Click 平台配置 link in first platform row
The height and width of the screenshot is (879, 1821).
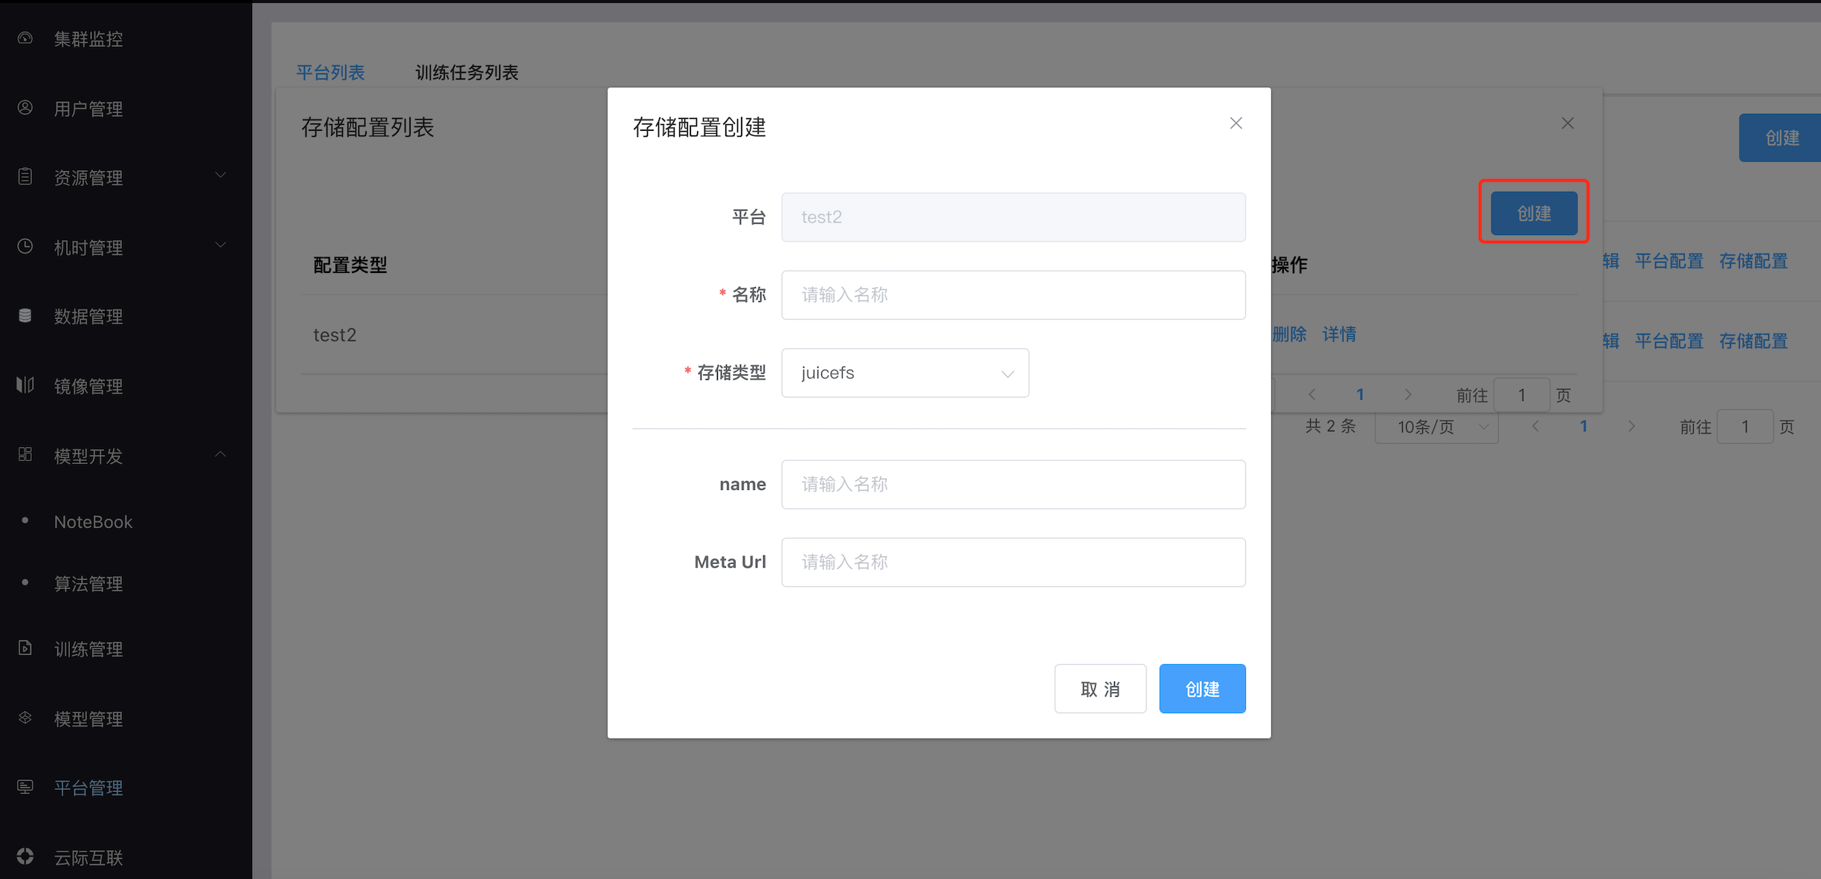(x=1669, y=261)
